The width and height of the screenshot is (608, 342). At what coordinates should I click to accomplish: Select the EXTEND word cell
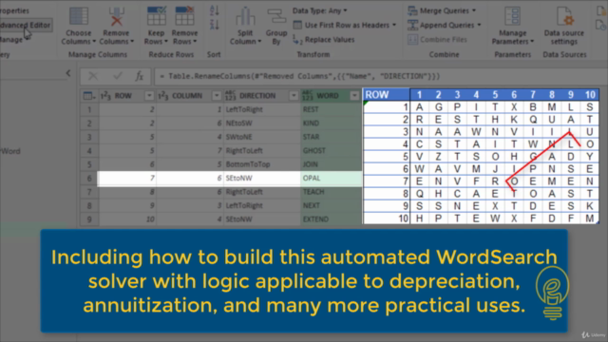pyautogui.click(x=332, y=219)
